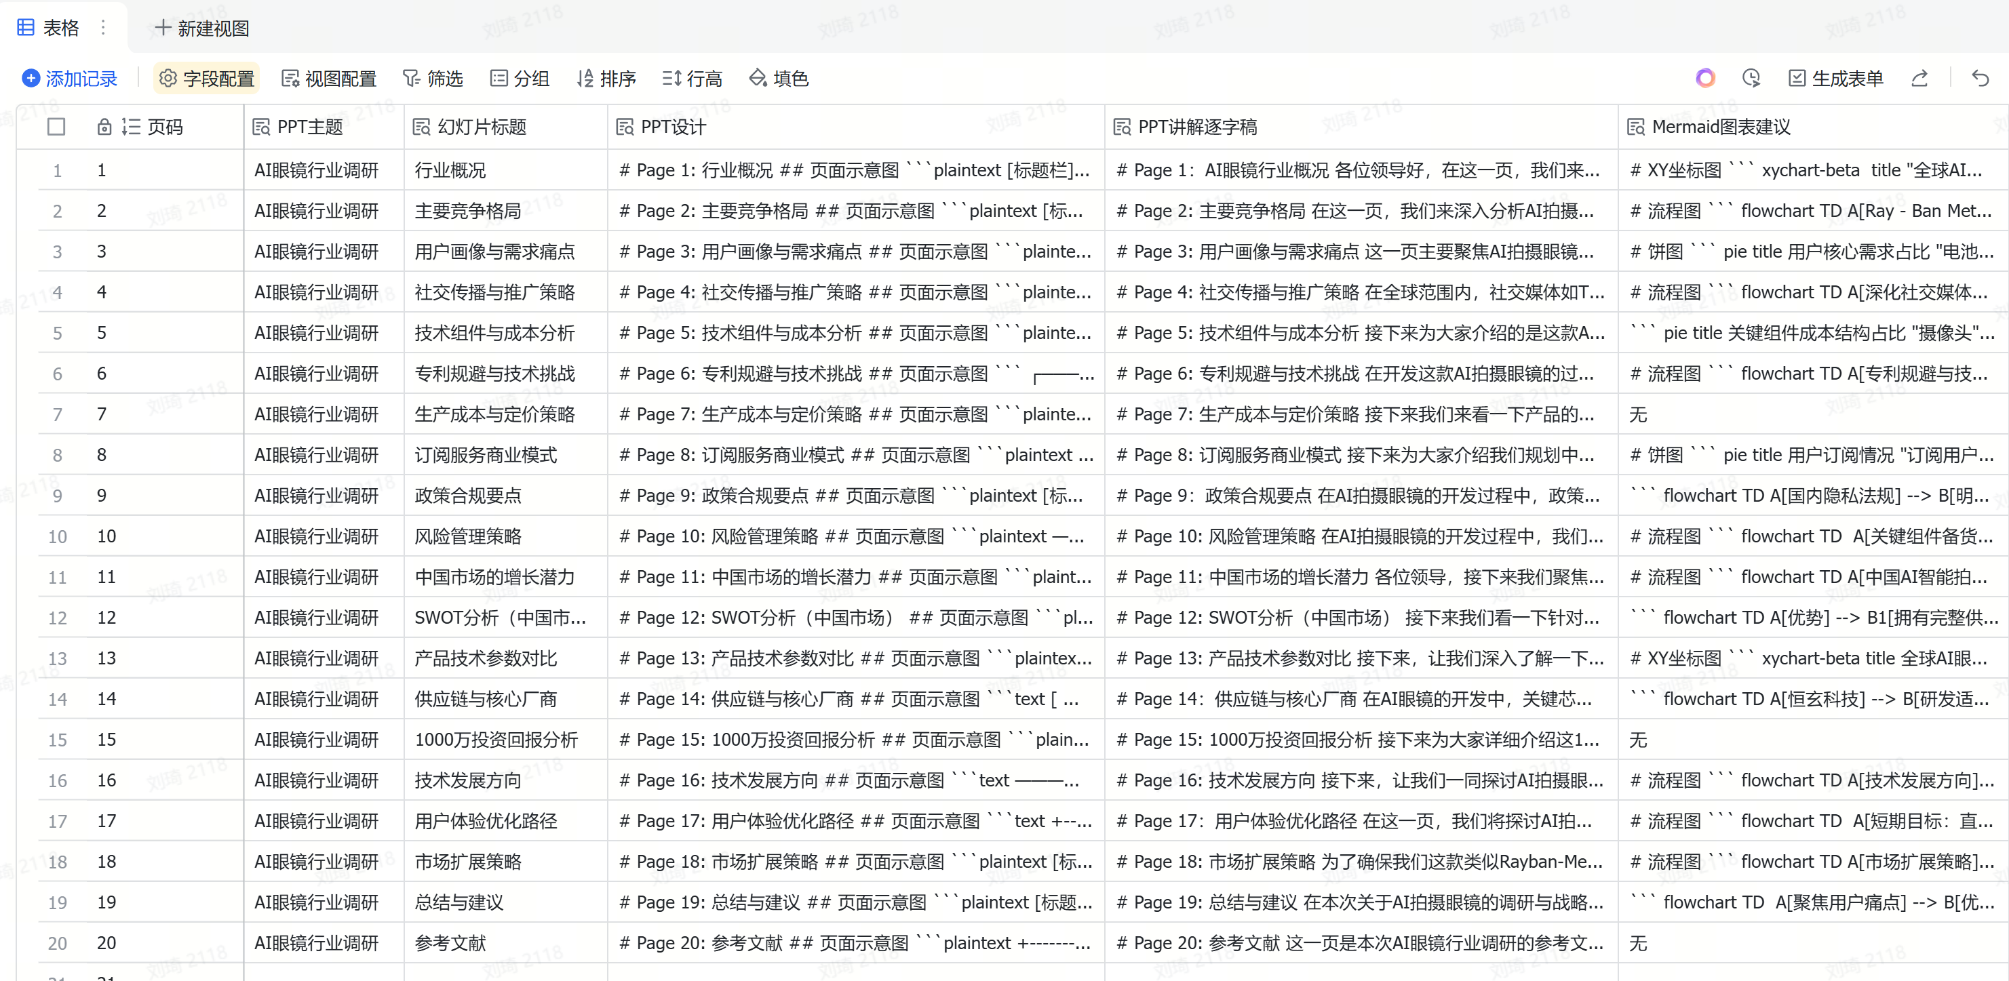The width and height of the screenshot is (2009, 981).
Task: Click the blue plus Add Record icon
Action: pos(31,78)
